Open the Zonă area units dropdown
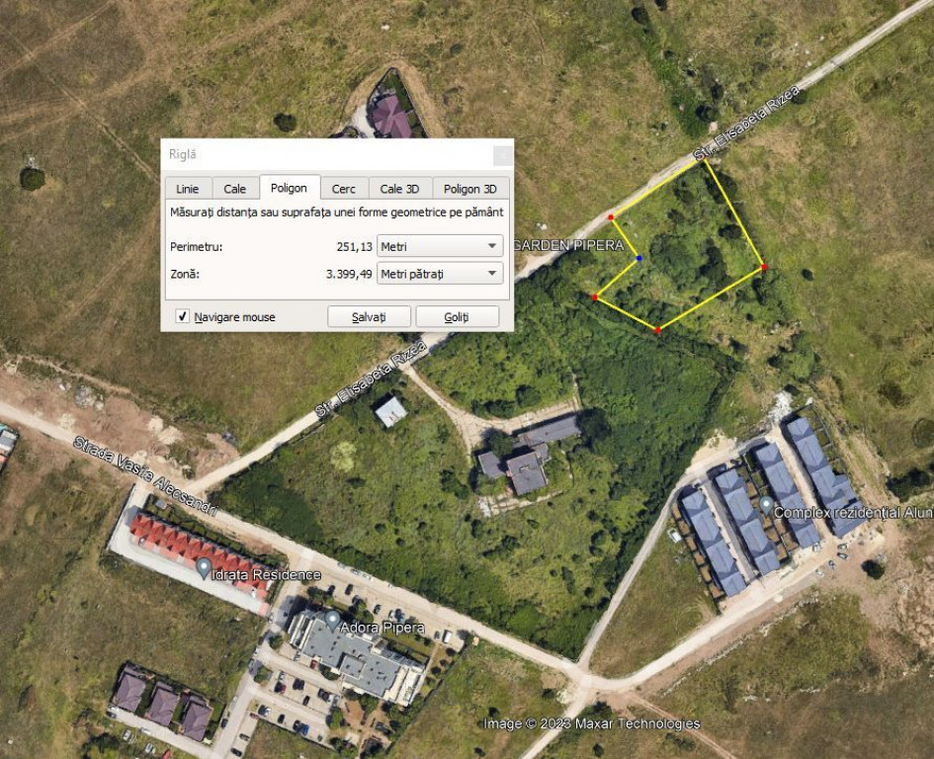This screenshot has width=934, height=759. pyautogui.click(x=440, y=274)
